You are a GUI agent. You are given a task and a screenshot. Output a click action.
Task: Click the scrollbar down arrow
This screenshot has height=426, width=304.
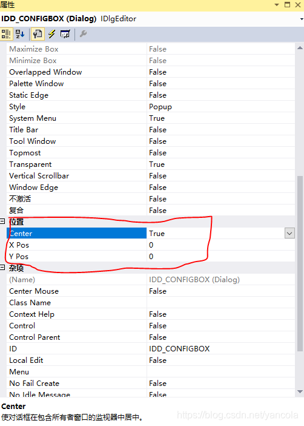300,391
